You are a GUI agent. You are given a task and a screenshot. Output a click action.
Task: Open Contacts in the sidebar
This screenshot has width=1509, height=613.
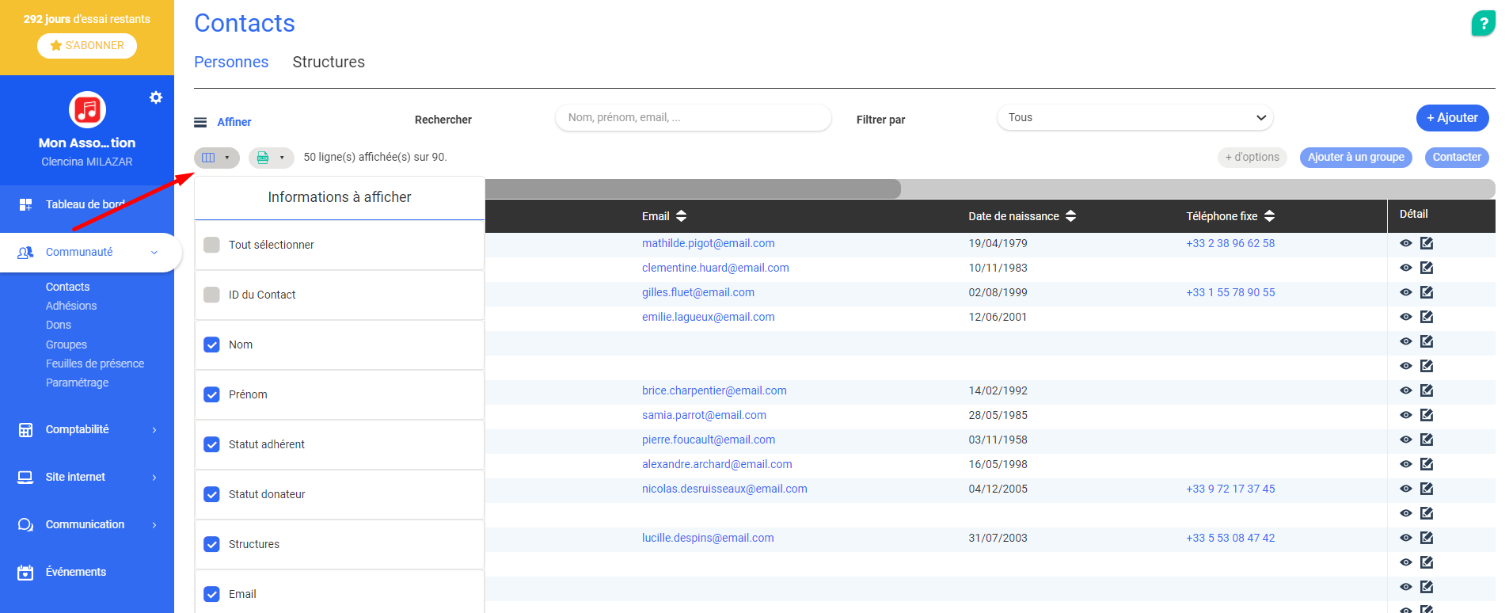point(67,287)
